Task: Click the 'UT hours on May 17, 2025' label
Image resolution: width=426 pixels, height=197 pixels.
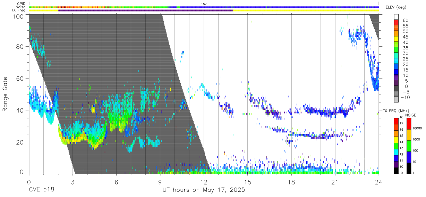Action: point(204,190)
